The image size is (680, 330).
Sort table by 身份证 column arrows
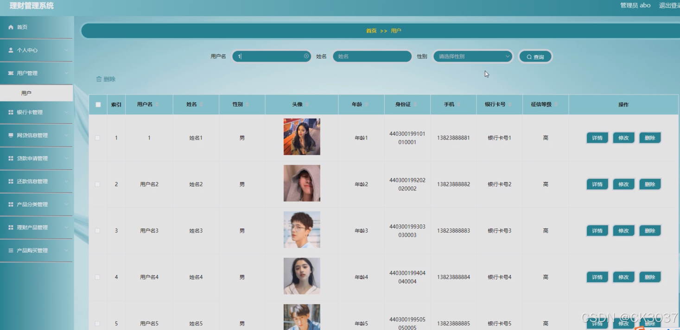pos(415,105)
